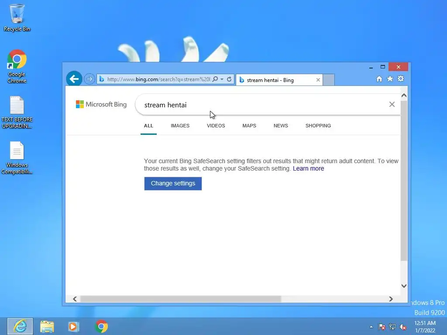447x335 pixels.
Task: Go back with the browser Back arrow
Action: pos(74,79)
